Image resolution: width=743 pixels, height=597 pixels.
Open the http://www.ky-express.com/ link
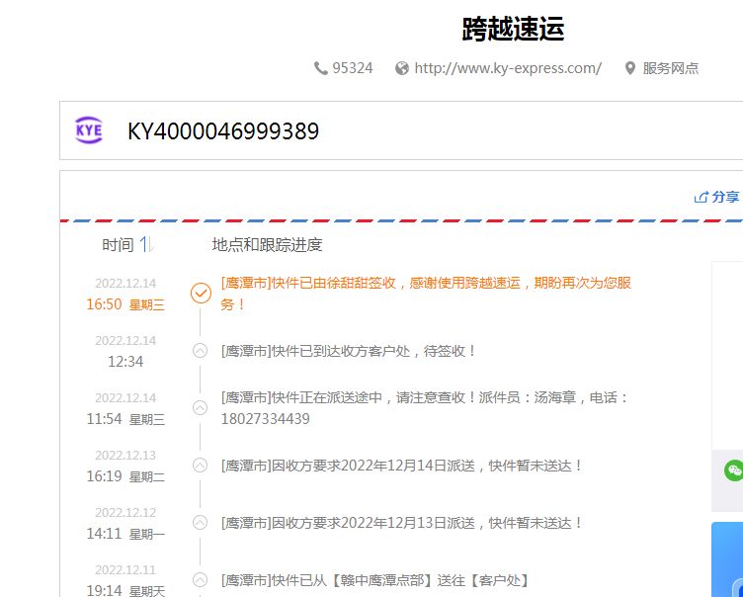coord(508,68)
